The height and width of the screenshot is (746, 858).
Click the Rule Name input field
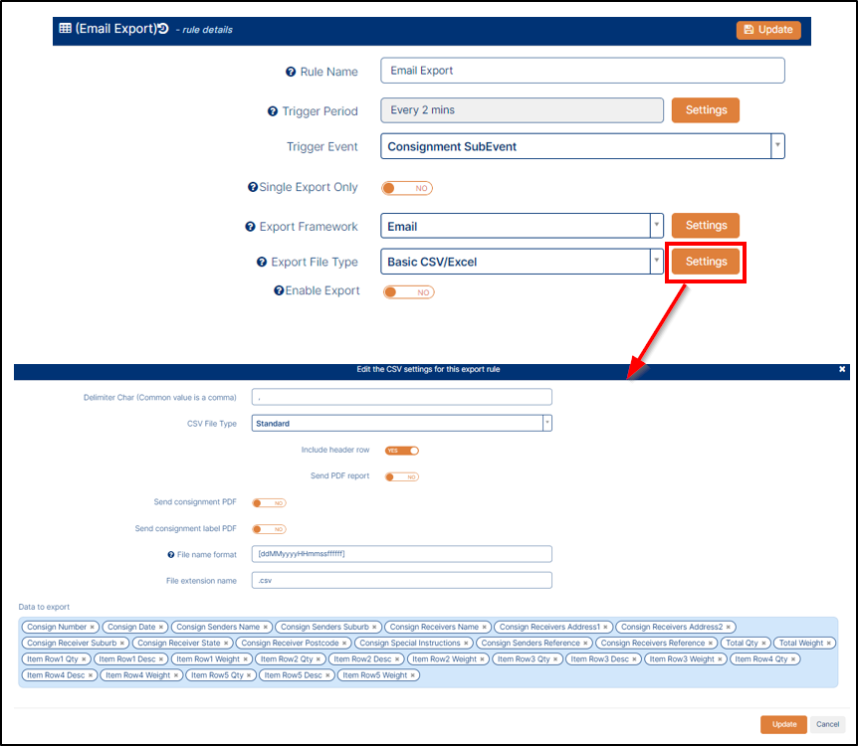582,71
